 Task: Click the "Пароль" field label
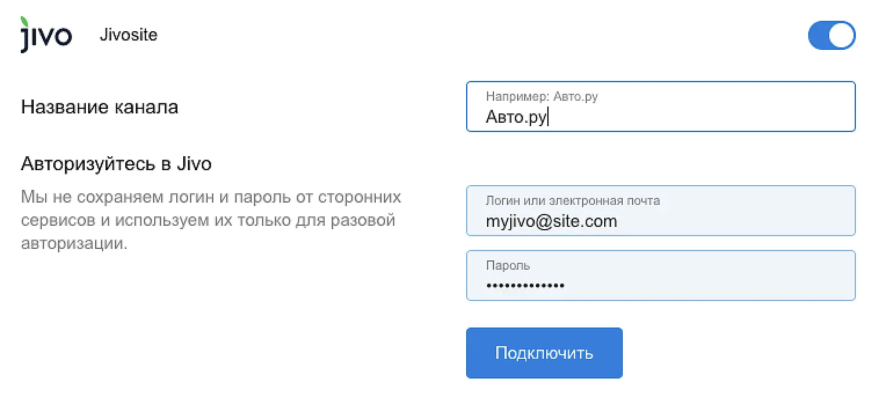(507, 266)
